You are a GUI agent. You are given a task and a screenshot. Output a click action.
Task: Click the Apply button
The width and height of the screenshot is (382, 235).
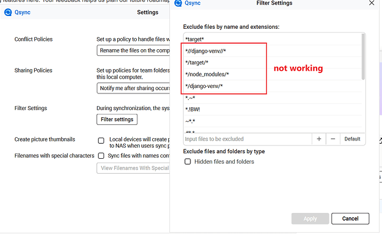pyautogui.click(x=310, y=218)
